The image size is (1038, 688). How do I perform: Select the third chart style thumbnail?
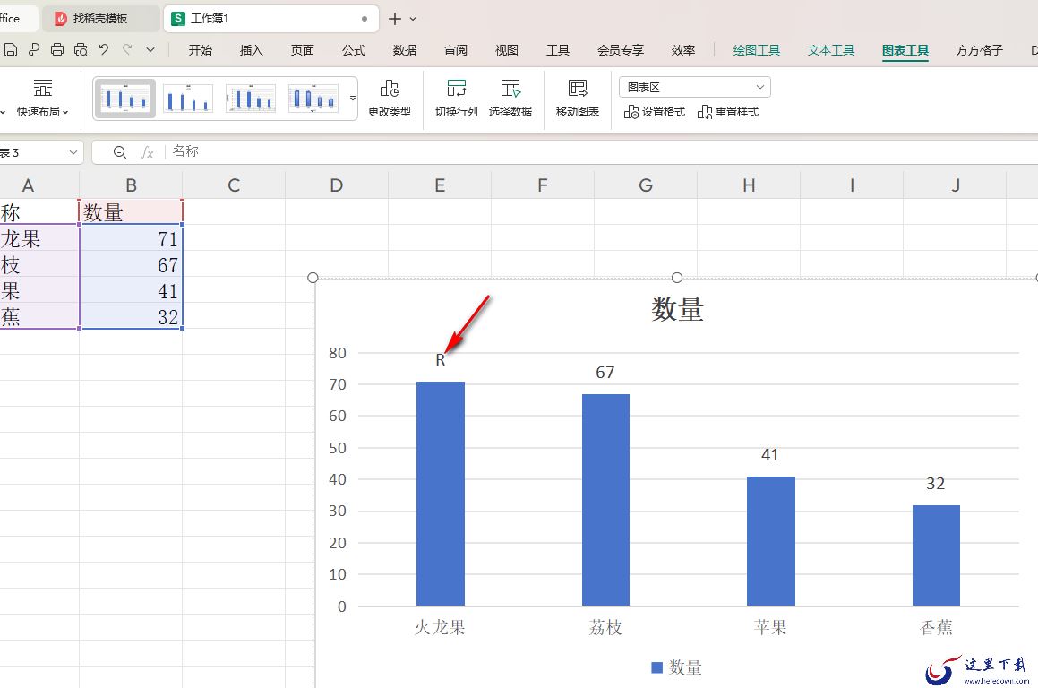tap(251, 99)
